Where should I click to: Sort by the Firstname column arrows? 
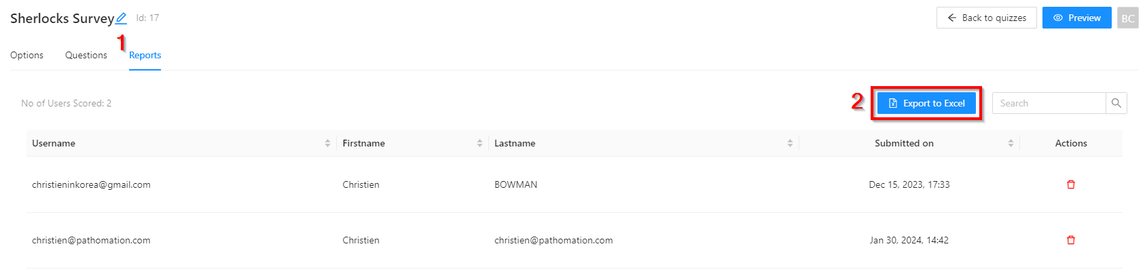[479, 143]
